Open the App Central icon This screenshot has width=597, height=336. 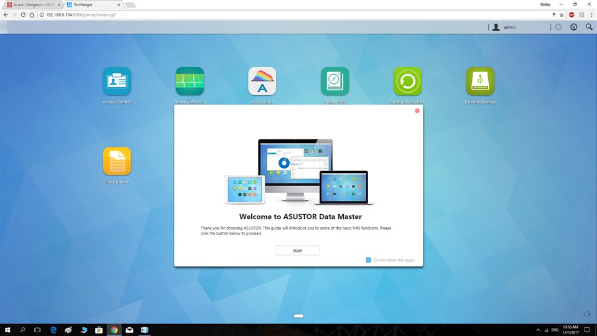262,82
